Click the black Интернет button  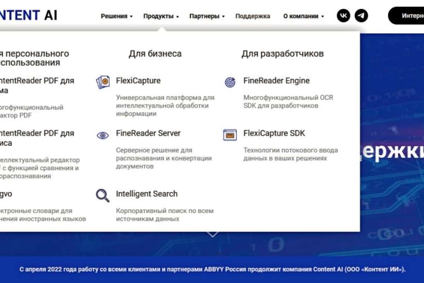coord(406,16)
